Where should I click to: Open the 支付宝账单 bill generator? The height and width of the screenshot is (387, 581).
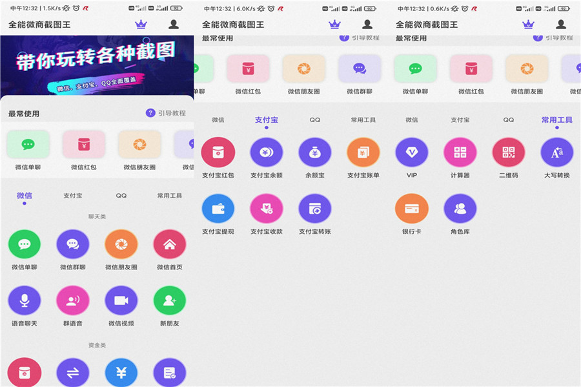[363, 152]
